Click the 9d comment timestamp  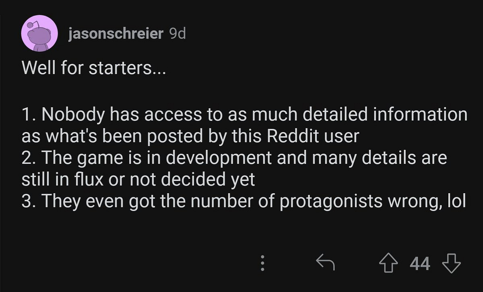[178, 35]
